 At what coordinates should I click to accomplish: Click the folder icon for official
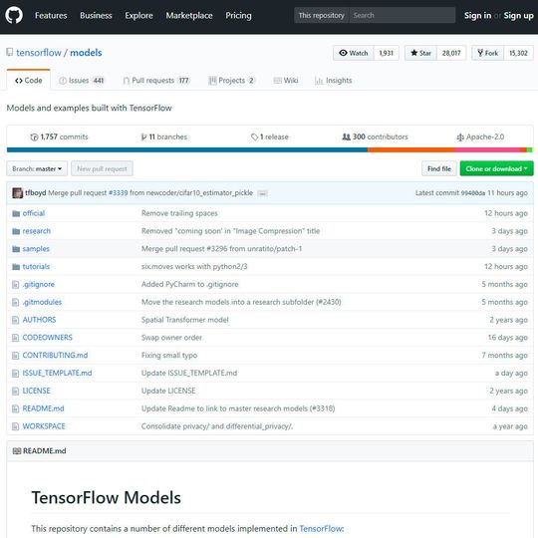click(16, 213)
